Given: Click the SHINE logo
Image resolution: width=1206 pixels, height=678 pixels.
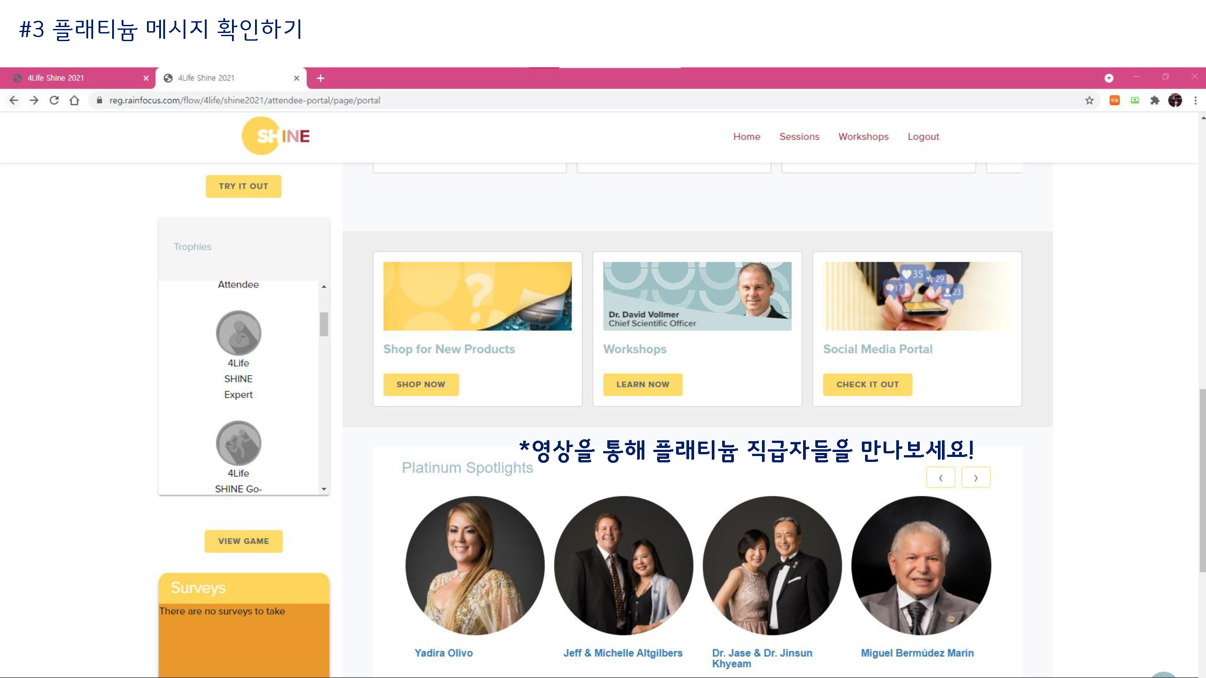Looking at the screenshot, I should pyautogui.click(x=276, y=136).
